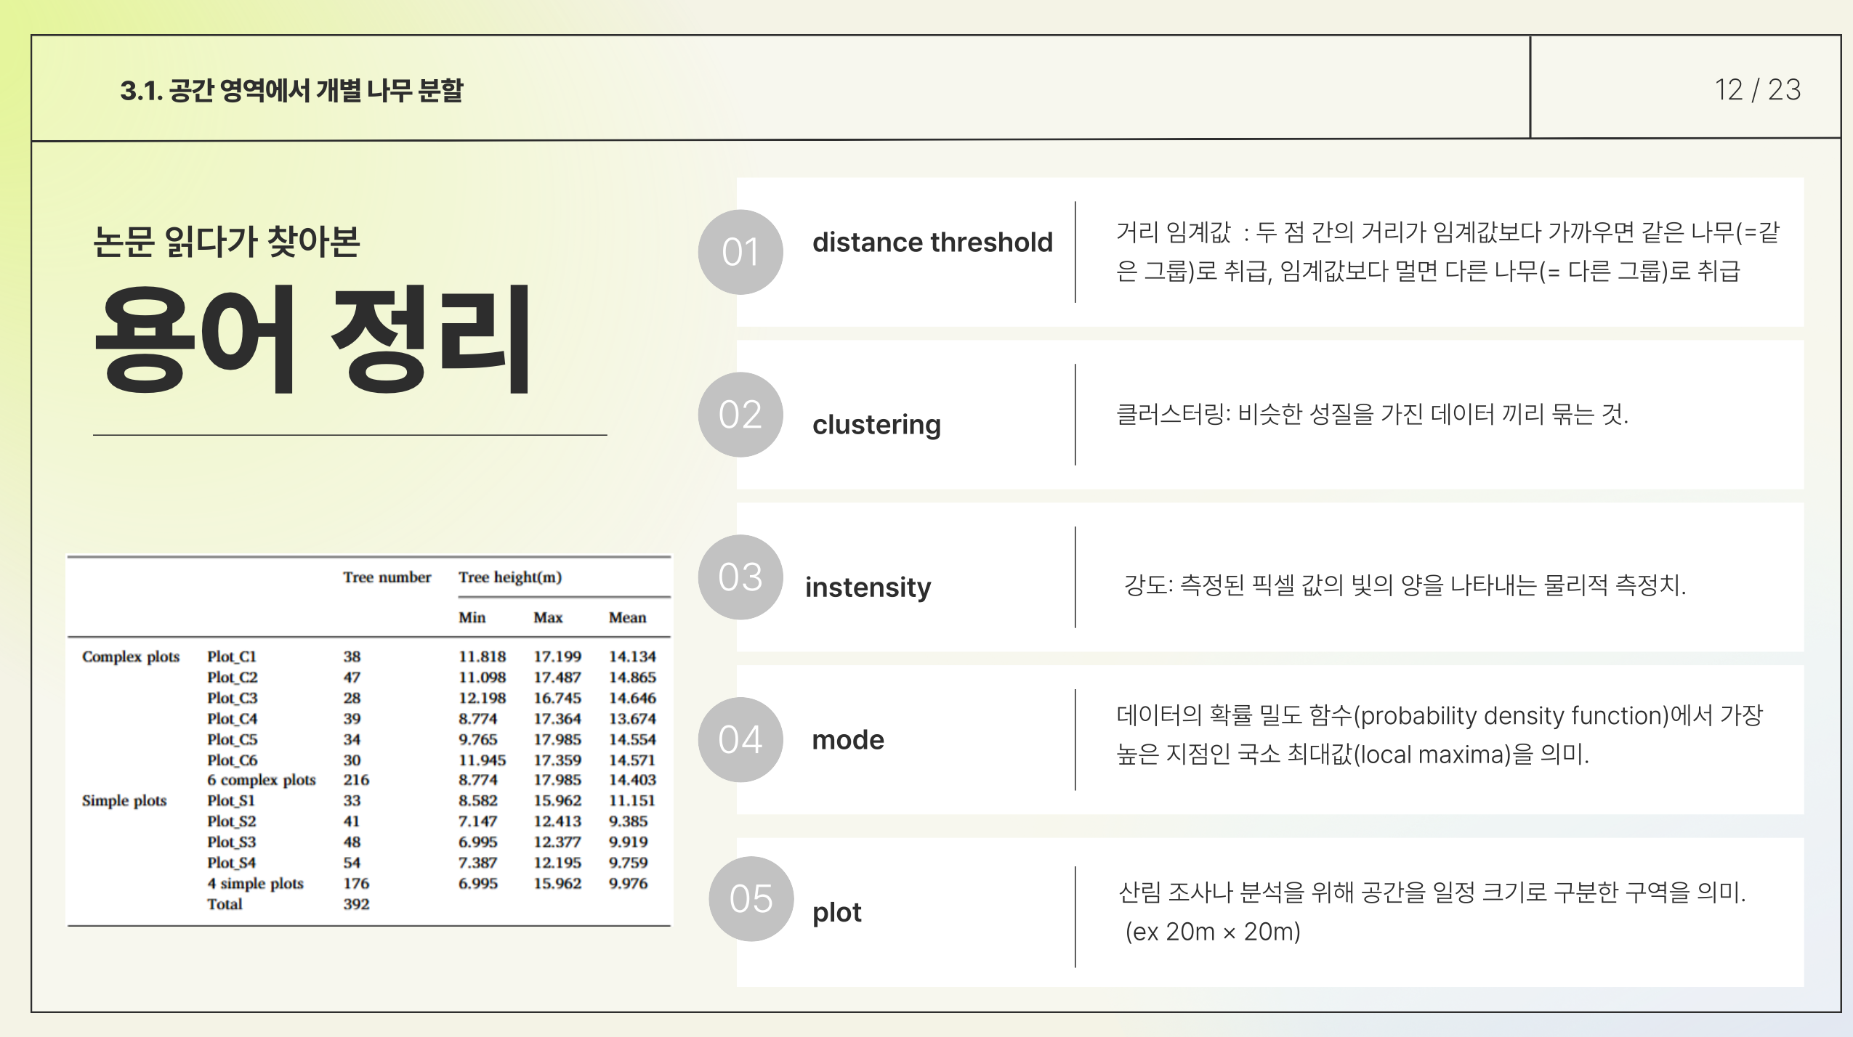Click the subtitle 논문 읽다가 찾아본
The image size is (1853, 1037).
pos(227,241)
